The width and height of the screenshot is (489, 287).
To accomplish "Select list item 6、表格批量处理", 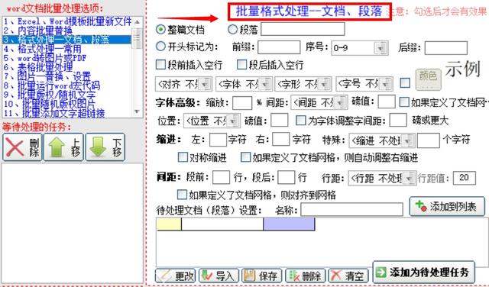I will 67,67.
